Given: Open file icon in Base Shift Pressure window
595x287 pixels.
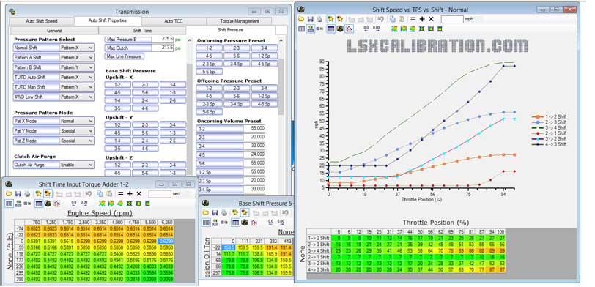Looking at the screenshot, I should (x=206, y=213).
